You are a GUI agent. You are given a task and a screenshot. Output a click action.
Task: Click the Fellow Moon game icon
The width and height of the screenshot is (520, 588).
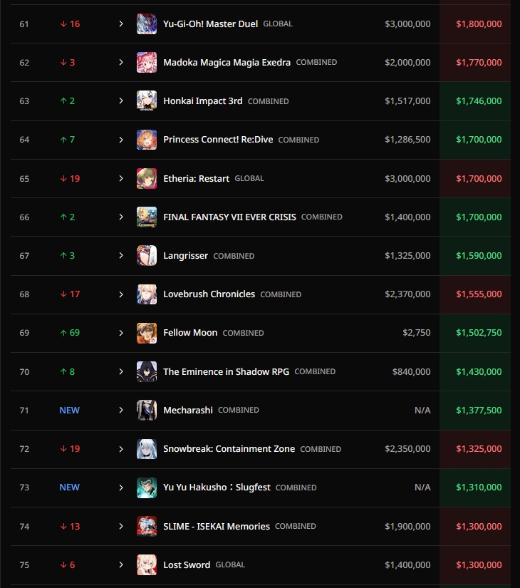(147, 333)
